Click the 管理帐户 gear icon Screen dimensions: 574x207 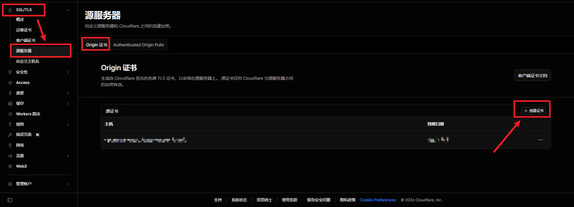10,184
